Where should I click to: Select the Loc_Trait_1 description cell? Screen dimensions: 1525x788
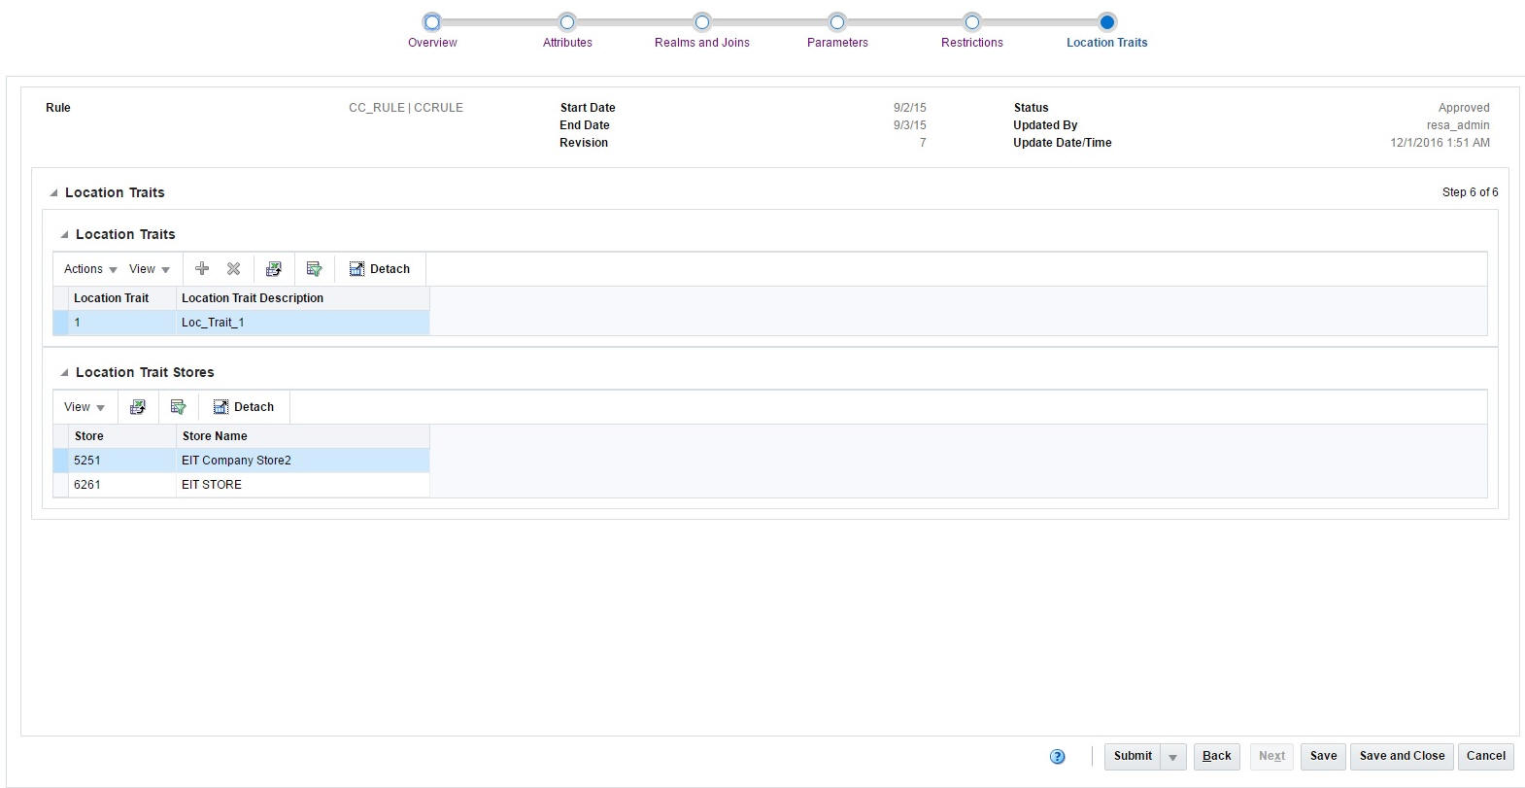(x=303, y=323)
